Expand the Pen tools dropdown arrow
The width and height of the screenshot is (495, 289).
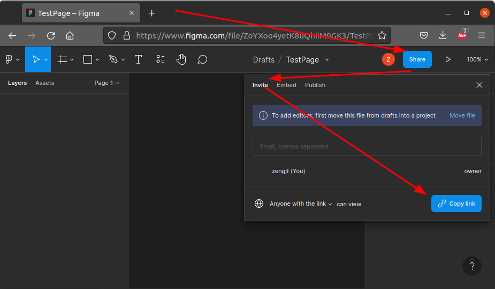point(123,60)
